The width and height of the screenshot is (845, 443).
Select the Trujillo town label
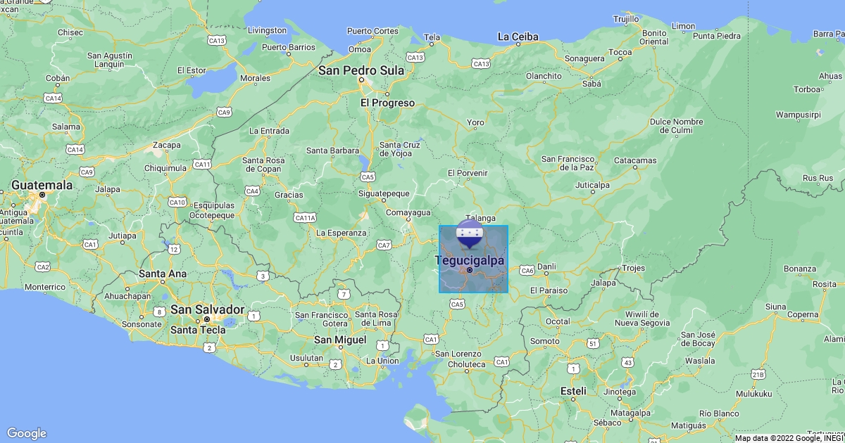pyautogui.click(x=625, y=19)
